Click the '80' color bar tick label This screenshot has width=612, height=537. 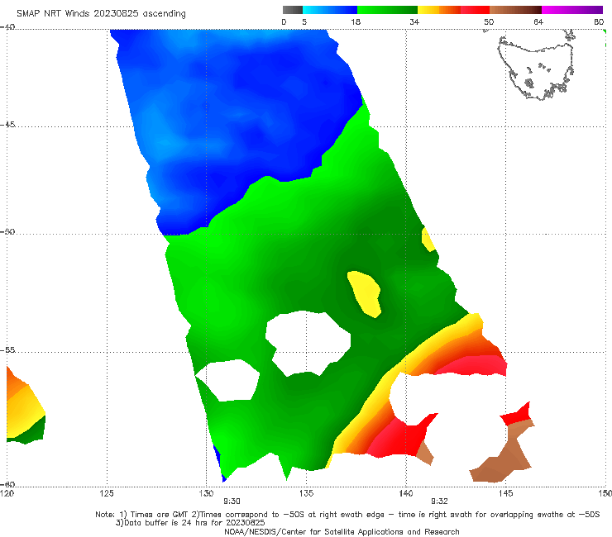pyautogui.click(x=599, y=21)
